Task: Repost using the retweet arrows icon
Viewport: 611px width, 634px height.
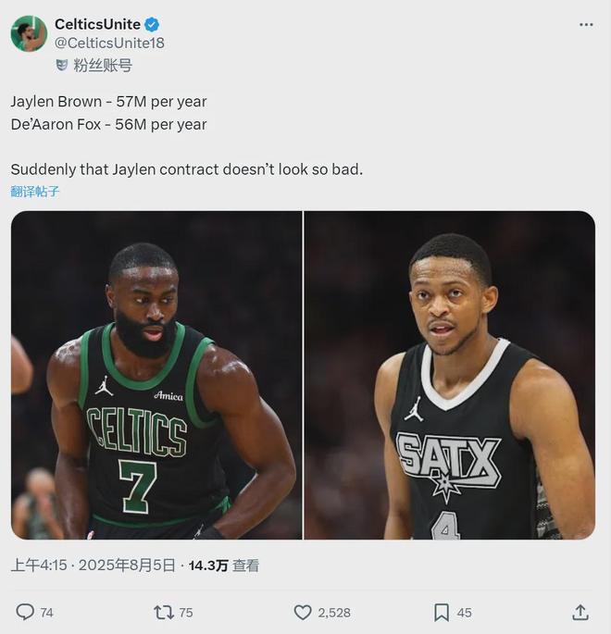Action: [164, 612]
